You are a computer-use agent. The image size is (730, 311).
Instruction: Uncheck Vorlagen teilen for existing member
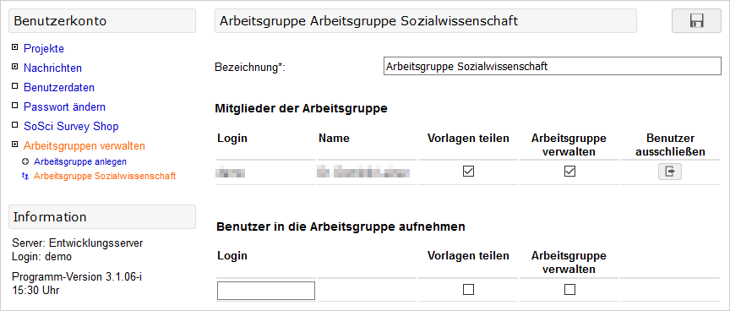(468, 172)
